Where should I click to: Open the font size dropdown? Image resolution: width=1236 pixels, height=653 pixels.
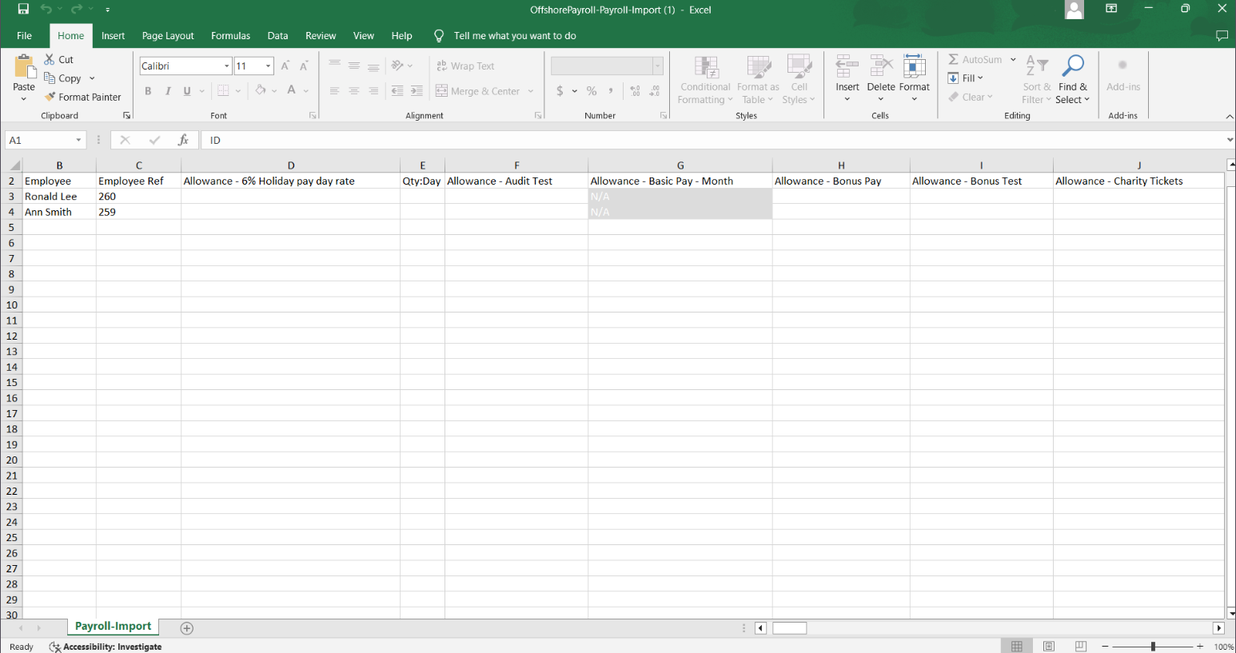click(x=269, y=66)
